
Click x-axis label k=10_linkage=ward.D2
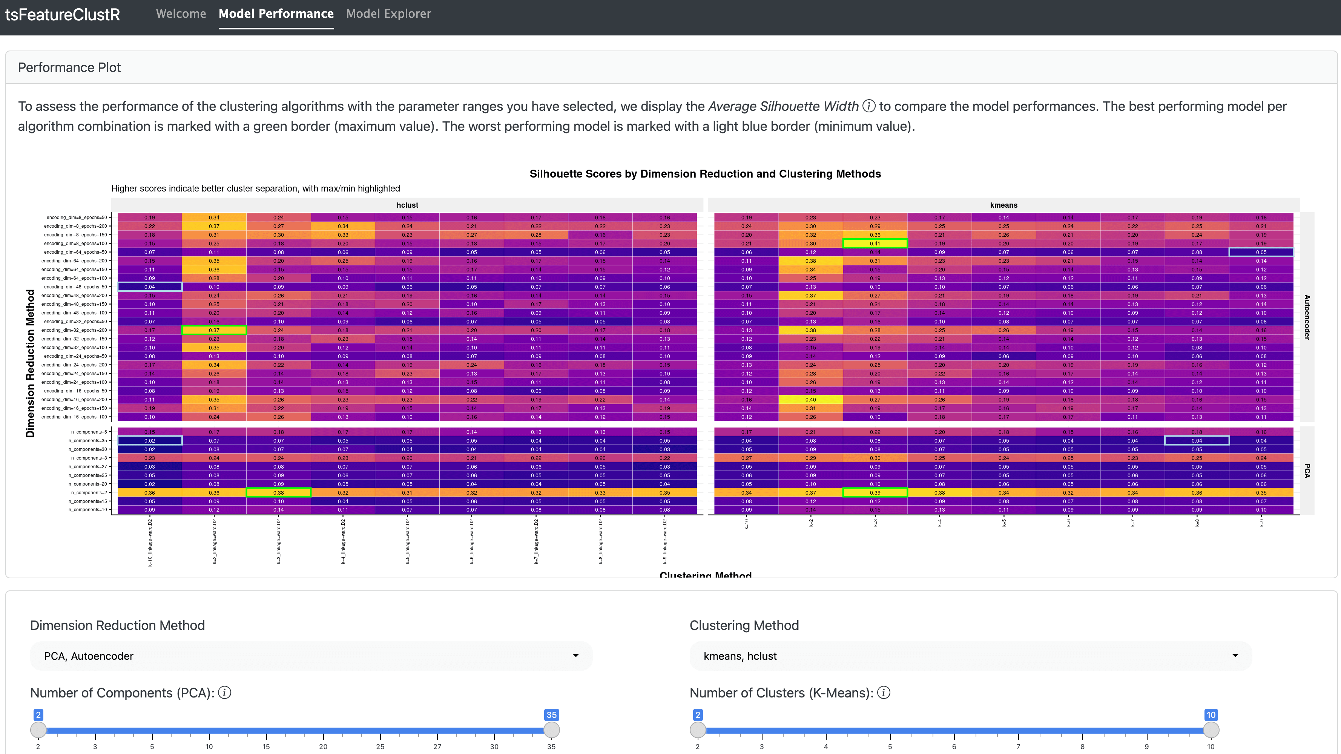click(x=150, y=542)
